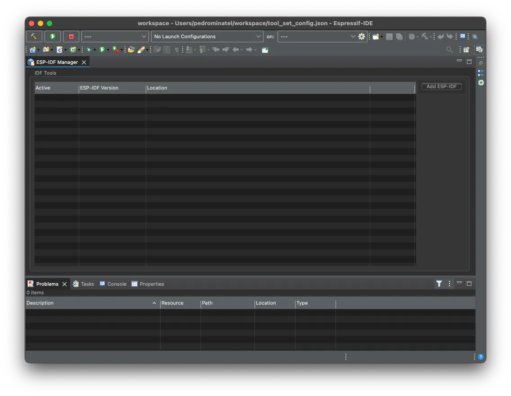Viewport: 511px width, 396px height.
Task: Close the ESP-IDF Manager tab
Action: (x=84, y=63)
